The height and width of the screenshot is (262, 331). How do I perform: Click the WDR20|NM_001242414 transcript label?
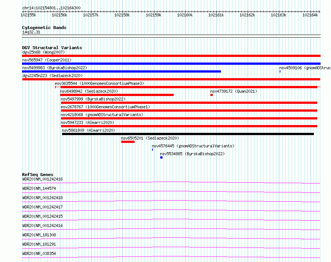(x=42, y=226)
